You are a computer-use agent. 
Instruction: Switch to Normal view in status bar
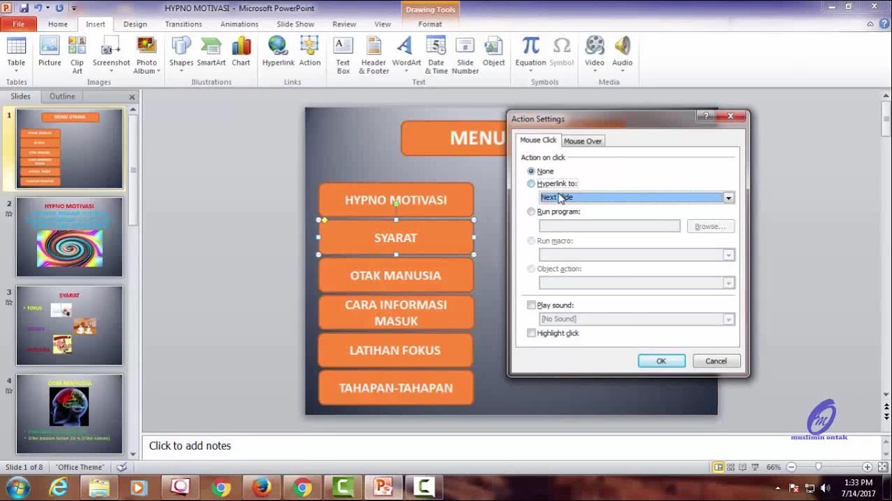point(718,467)
